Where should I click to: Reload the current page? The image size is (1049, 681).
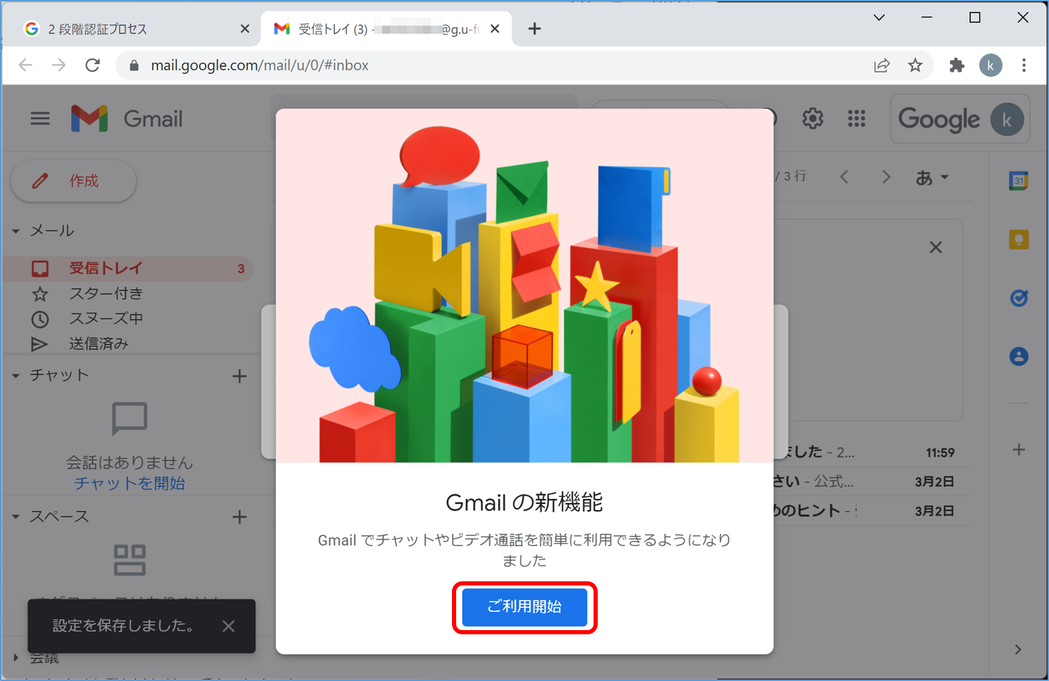pos(92,65)
